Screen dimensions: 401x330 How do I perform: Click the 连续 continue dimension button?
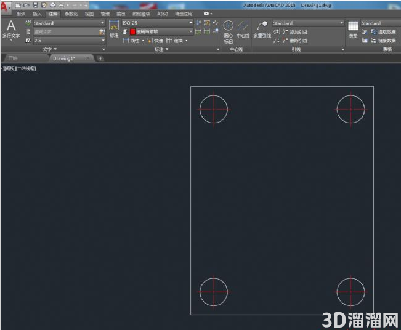175,41
